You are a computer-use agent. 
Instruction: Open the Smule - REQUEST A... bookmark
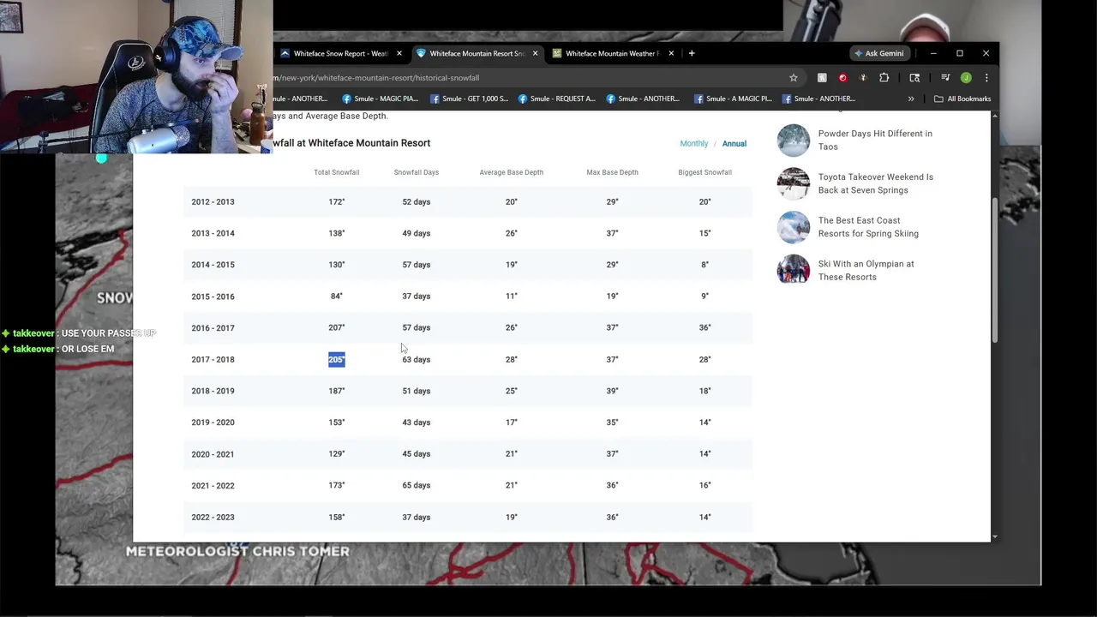pos(556,99)
